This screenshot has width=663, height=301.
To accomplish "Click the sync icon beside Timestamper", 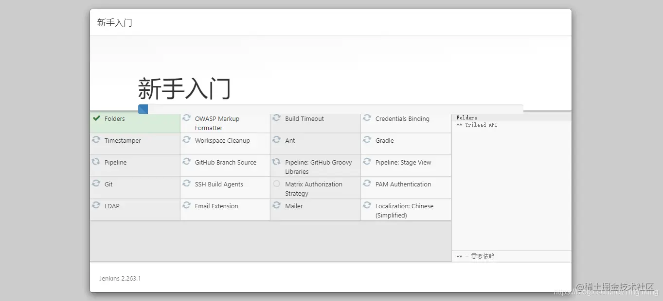I will (x=96, y=140).
